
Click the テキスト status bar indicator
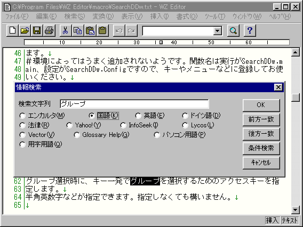pyautogui.click(x=290, y=220)
